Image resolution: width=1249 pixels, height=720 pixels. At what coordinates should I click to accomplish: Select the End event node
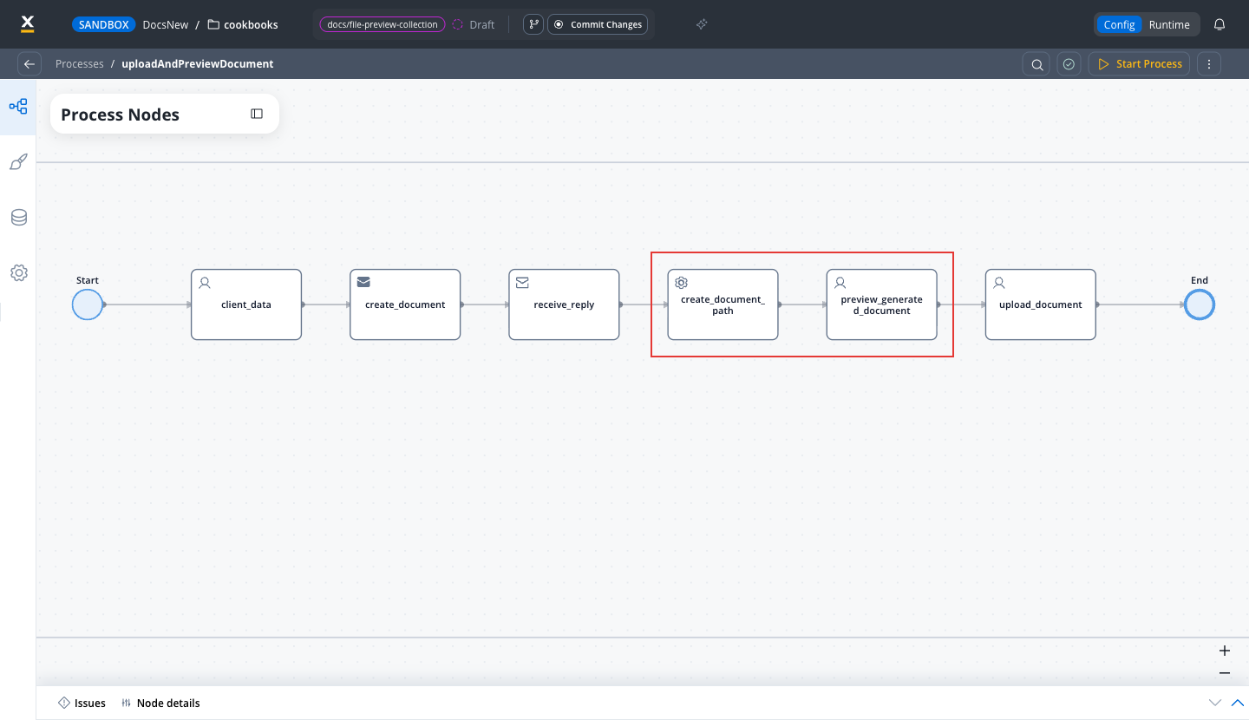tap(1200, 304)
